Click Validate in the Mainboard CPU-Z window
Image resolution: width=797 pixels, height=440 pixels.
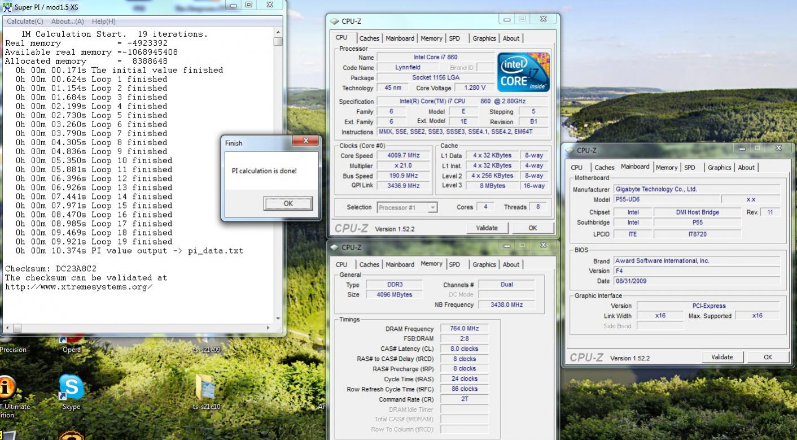[x=722, y=357]
